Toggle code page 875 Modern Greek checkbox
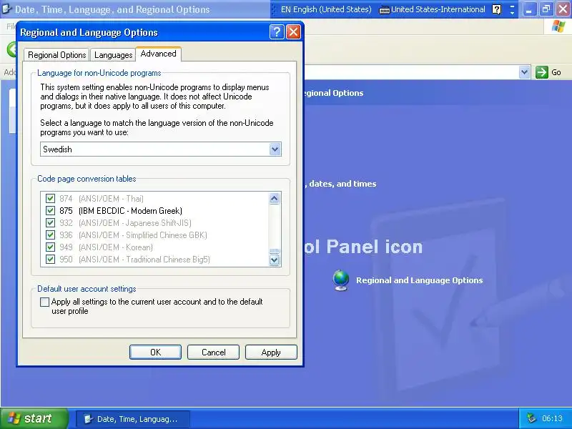Image resolution: width=572 pixels, height=429 pixels. tap(50, 210)
